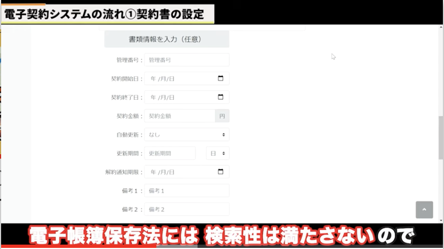Collapse the 書類情報を入力（任意） section header

(167, 39)
